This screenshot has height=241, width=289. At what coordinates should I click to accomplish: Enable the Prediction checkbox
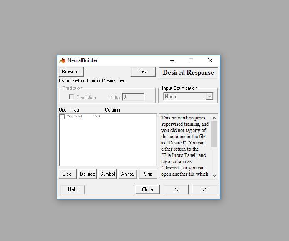click(71, 97)
